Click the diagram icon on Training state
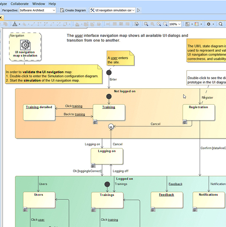This screenshot has width=226, height=227. tap(95, 122)
